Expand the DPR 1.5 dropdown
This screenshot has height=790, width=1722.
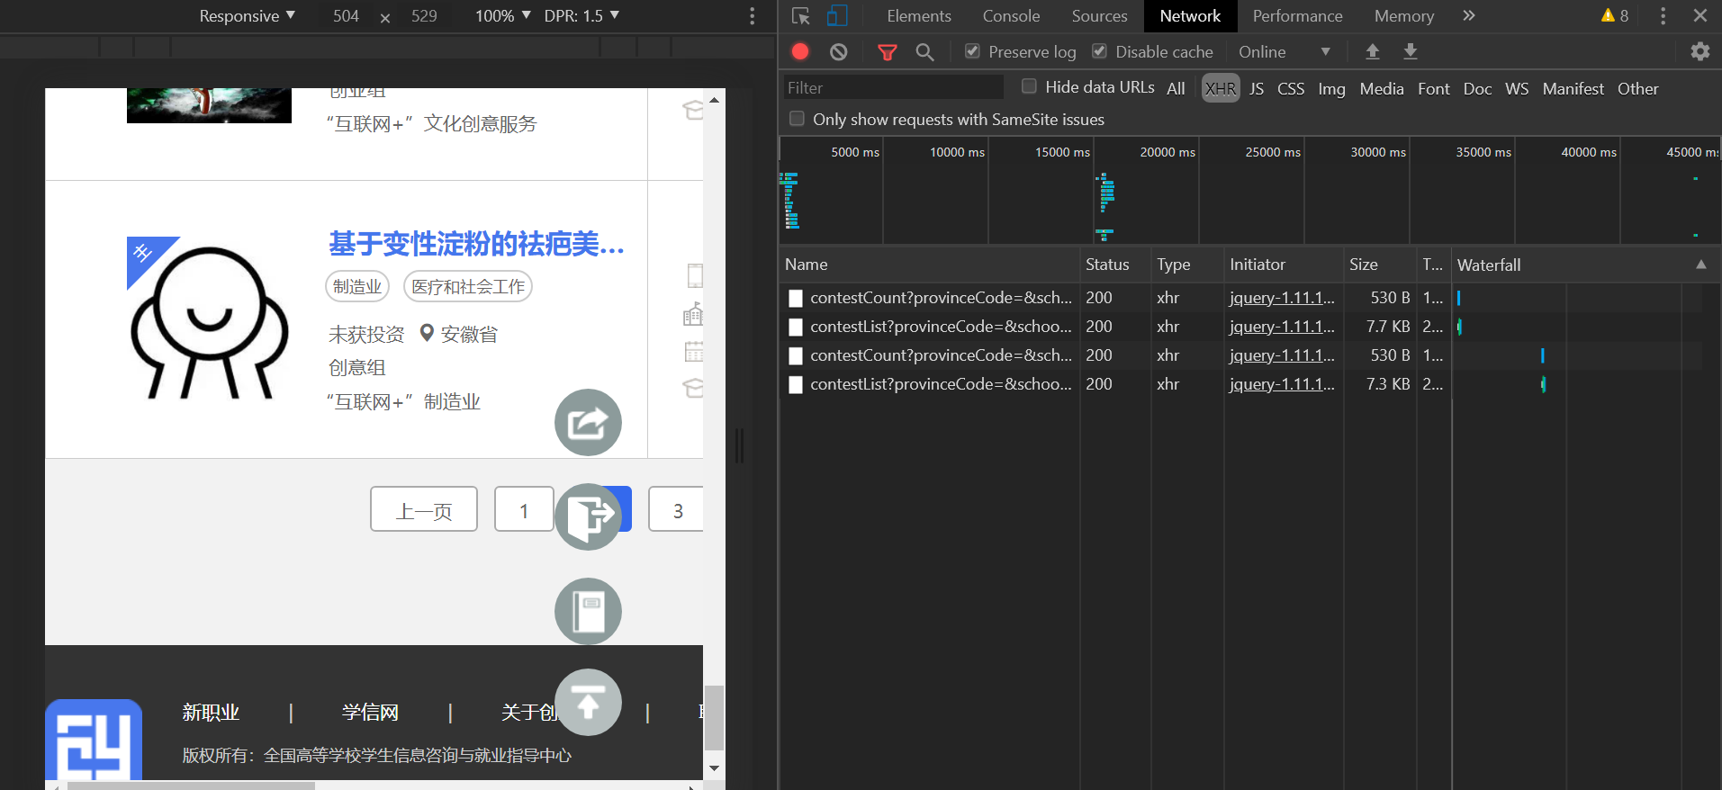[x=582, y=16]
